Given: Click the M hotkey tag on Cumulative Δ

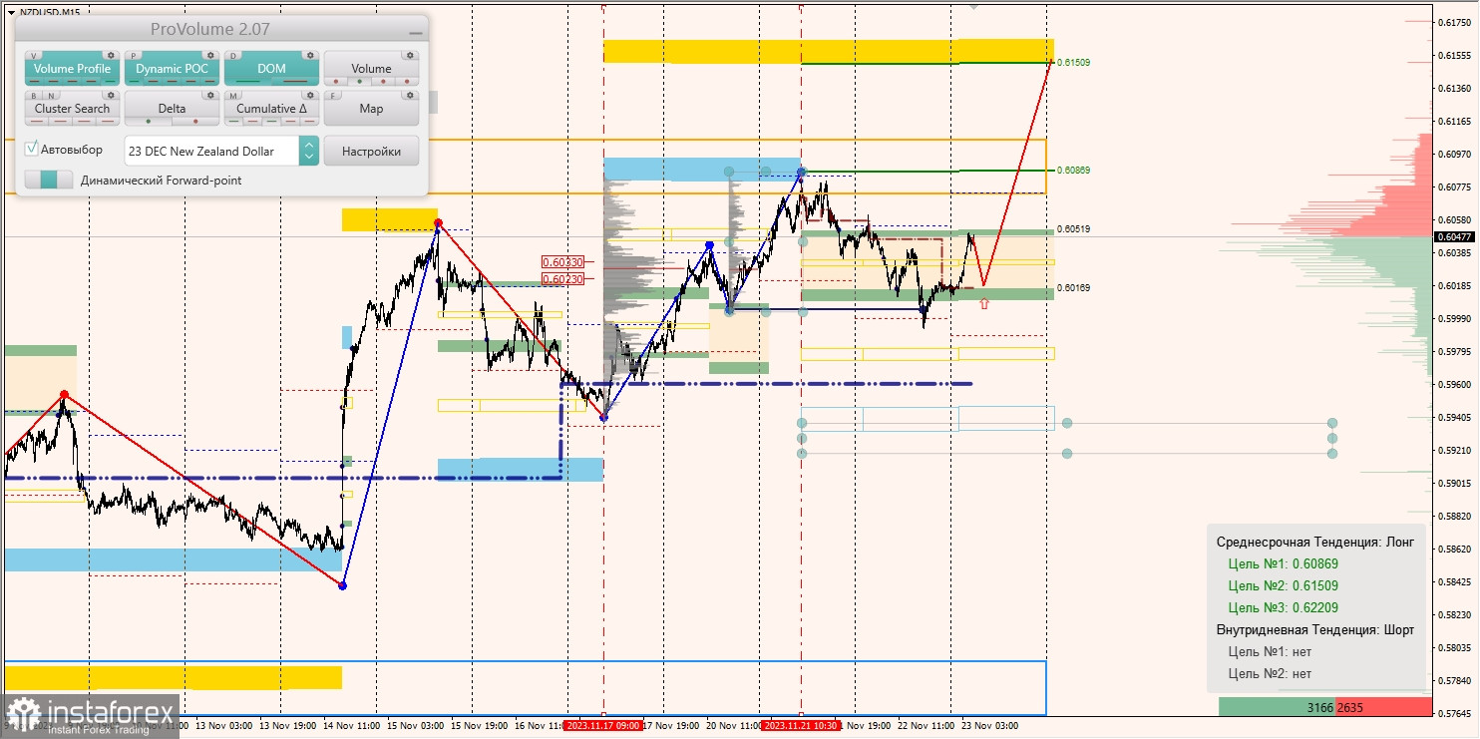Looking at the screenshot, I should click(234, 96).
